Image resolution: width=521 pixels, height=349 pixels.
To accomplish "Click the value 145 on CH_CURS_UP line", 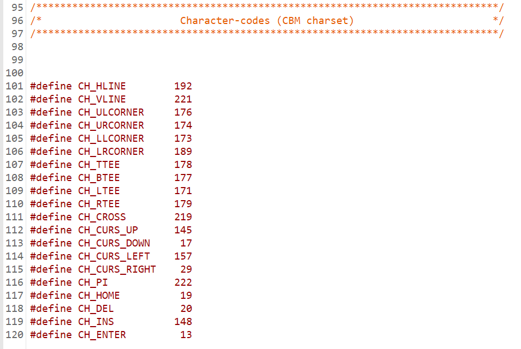I will click(183, 230).
